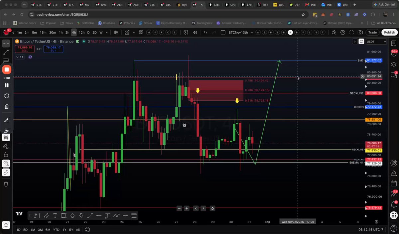Remove objects with left toolbar trash icon

pos(6,184)
